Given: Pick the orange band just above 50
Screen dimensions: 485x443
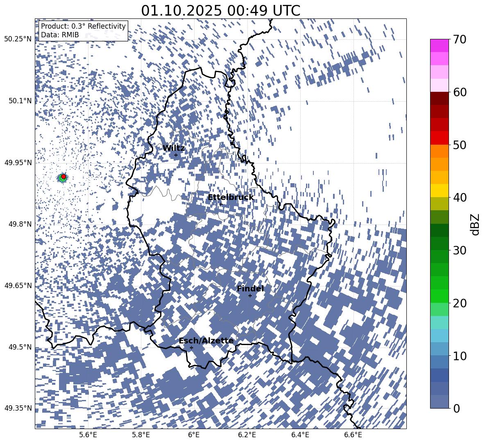Looking at the screenshot, I should [x=439, y=151].
